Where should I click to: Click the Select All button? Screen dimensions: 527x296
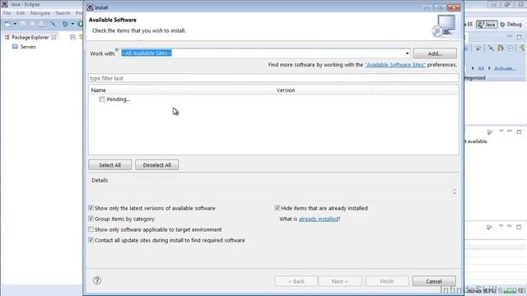(110, 165)
